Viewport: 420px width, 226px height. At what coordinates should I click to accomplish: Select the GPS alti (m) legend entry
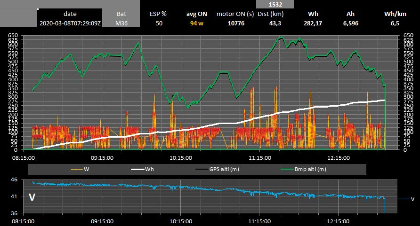pyautogui.click(x=217, y=169)
